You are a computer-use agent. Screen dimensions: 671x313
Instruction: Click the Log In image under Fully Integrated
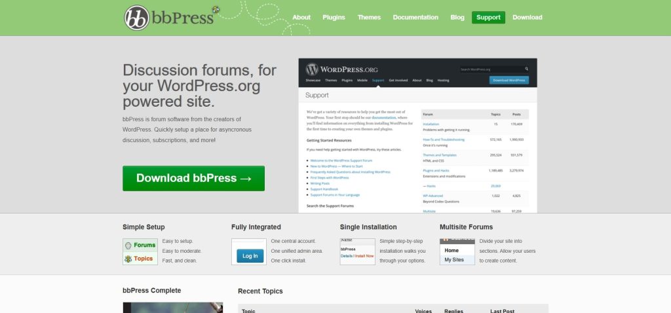pos(249,255)
